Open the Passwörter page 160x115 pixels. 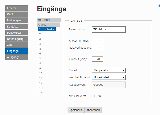tap(17, 33)
